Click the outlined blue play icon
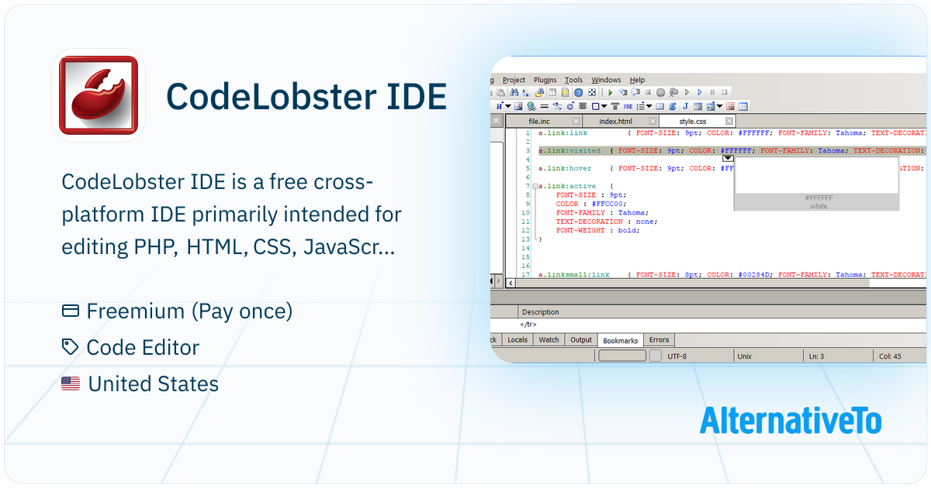The height and width of the screenshot is (488, 931). pyautogui.click(x=700, y=92)
